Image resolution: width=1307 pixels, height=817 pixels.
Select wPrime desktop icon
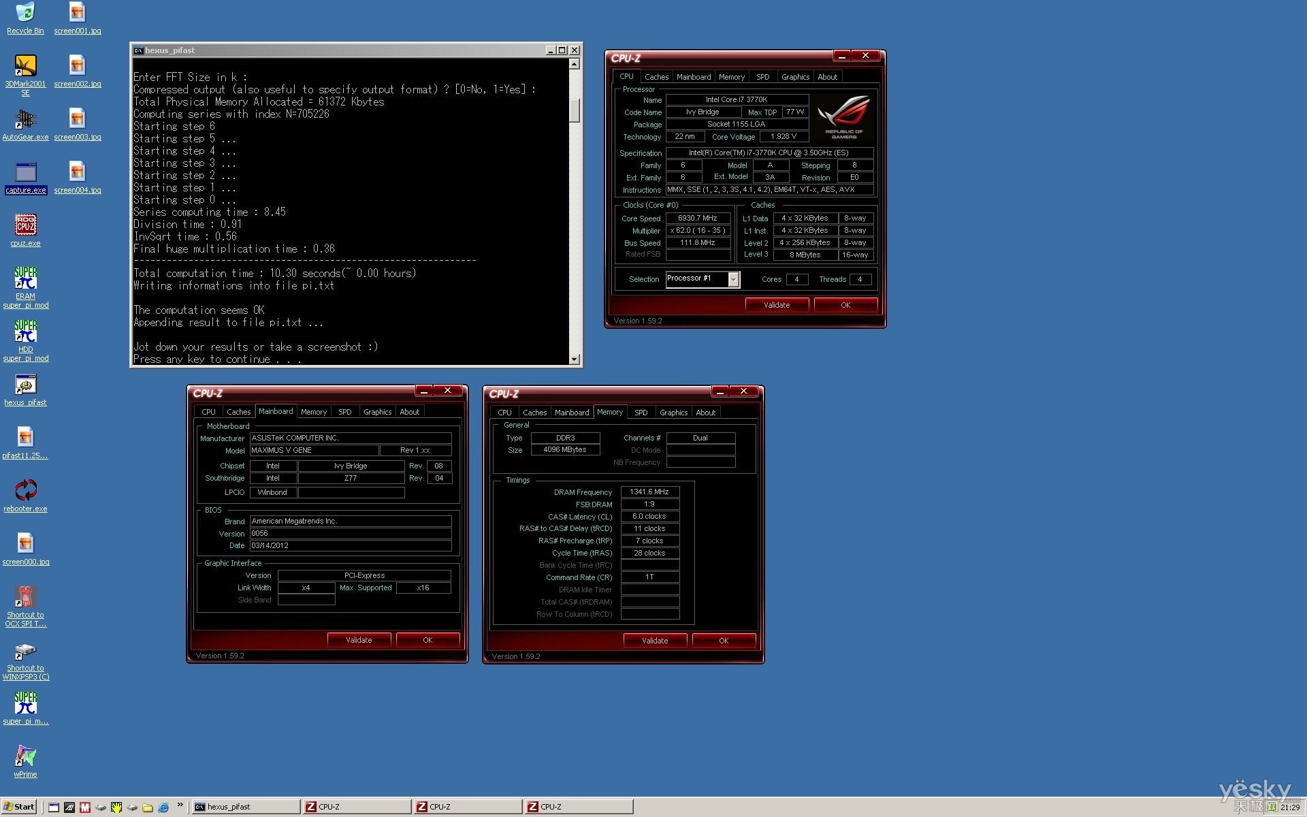(25, 761)
